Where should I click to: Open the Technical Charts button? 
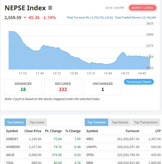click(x=139, y=82)
